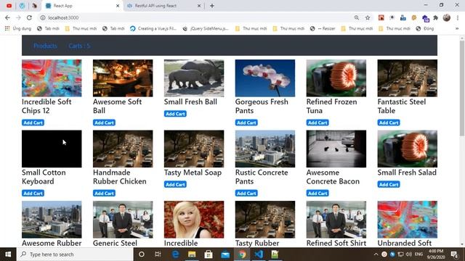Launch Microsoft Edge from taskbar

[175, 254]
